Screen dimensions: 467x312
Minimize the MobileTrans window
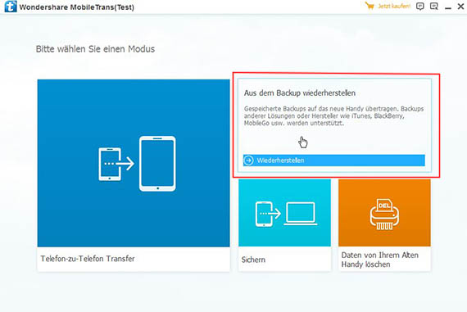pyautogui.click(x=448, y=7)
